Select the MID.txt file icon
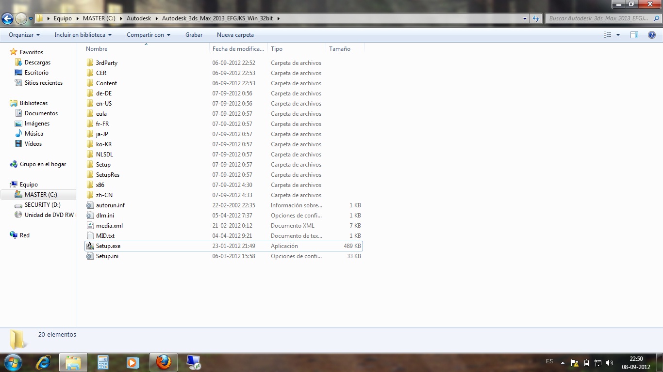The width and height of the screenshot is (663, 372). coord(90,236)
